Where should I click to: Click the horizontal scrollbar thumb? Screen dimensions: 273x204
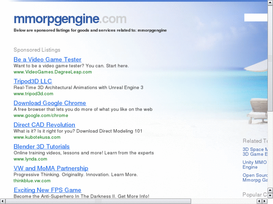tap(98, 201)
